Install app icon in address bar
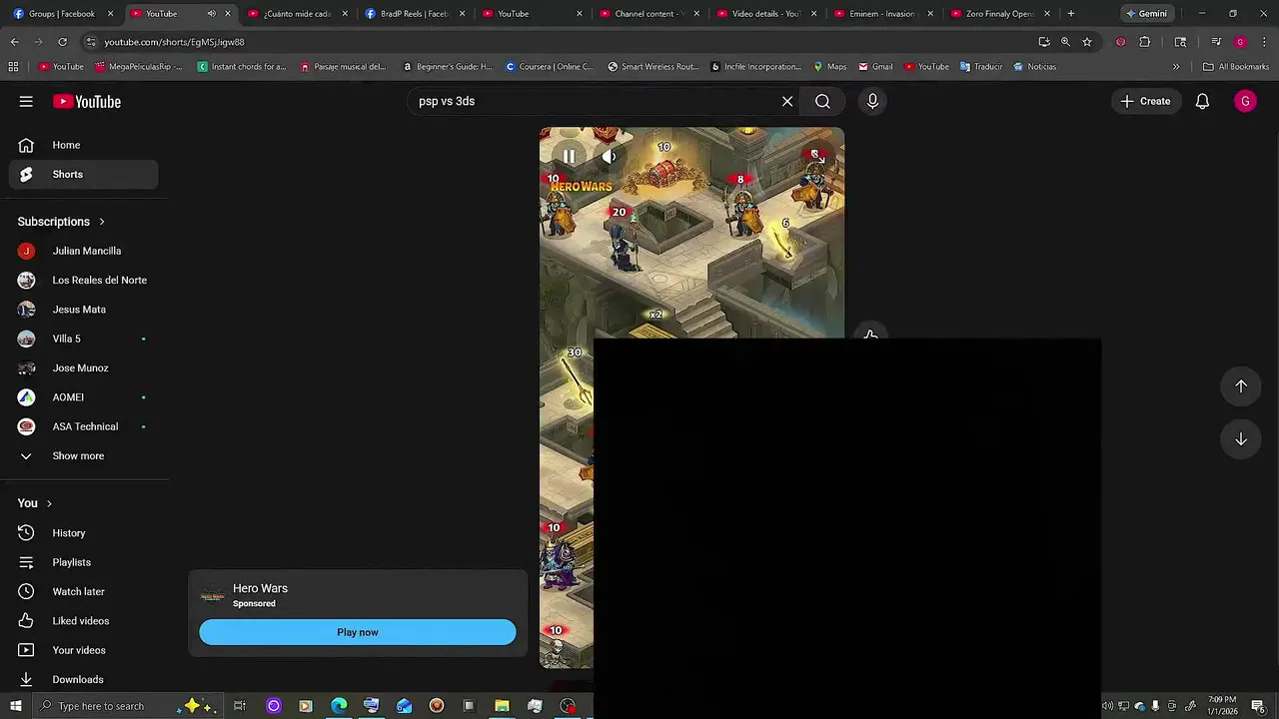This screenshot has width=1279, height=719. [x=1044, y=42]
